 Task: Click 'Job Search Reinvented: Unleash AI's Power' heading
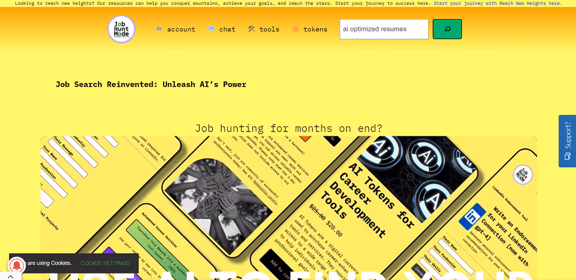pyautogui.click(x=151, y=84)
